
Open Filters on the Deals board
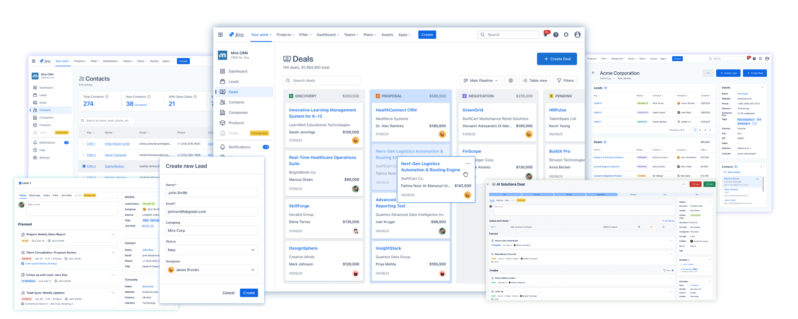tap(565, 81)
